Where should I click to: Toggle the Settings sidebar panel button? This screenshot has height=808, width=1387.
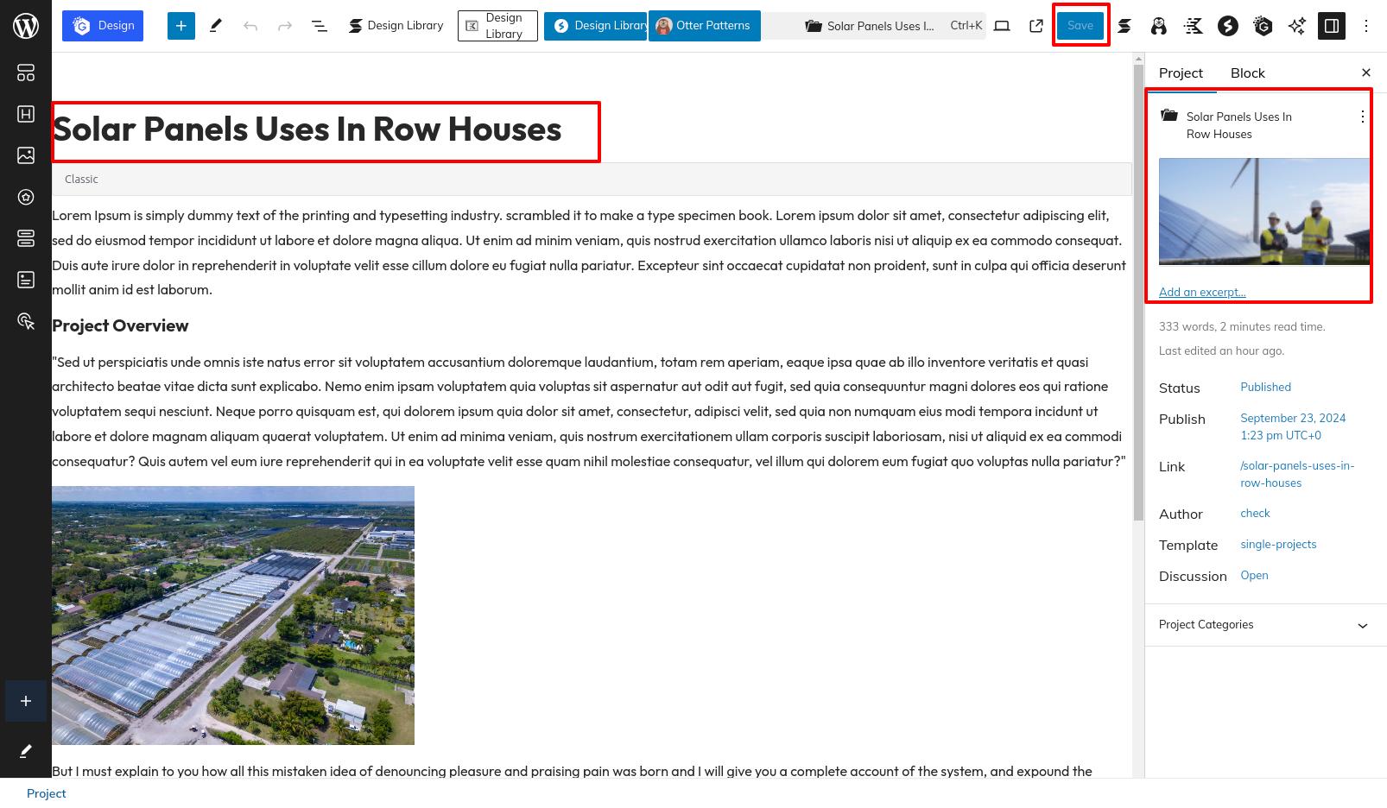point(1331,26)
